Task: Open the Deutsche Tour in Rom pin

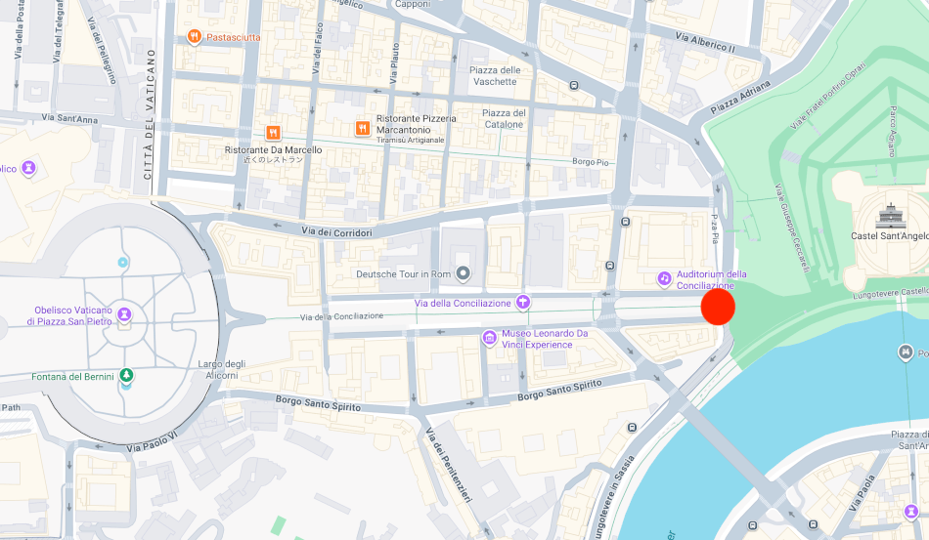Action: point(464,273)
